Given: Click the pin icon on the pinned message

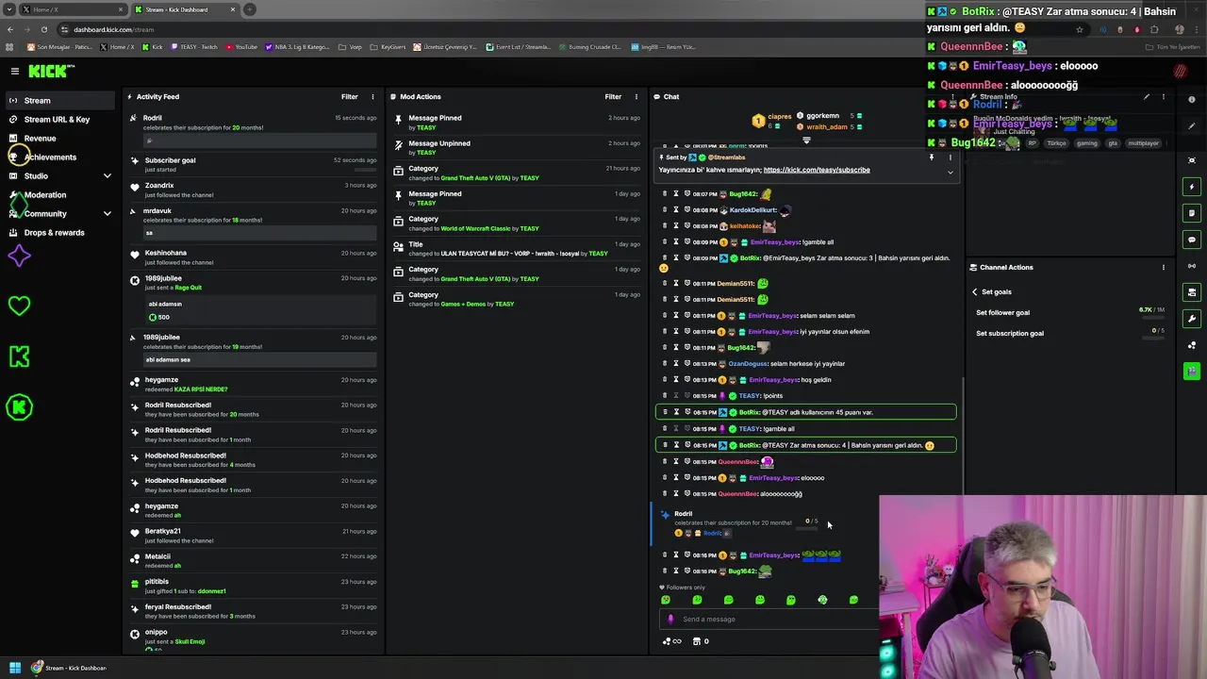Looking at the screenshot, I should [932, 157].
